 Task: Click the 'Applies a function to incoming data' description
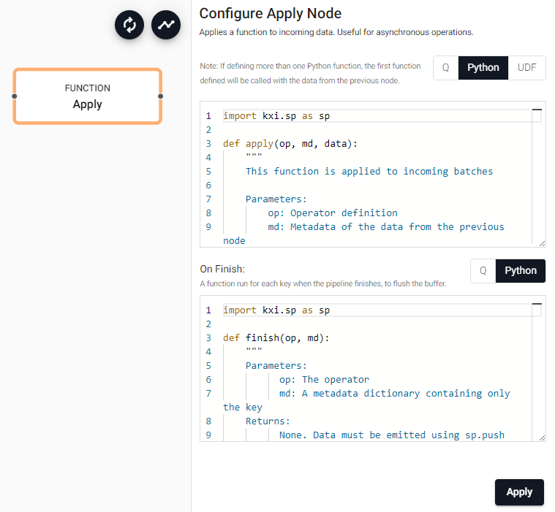click(336, 32)
